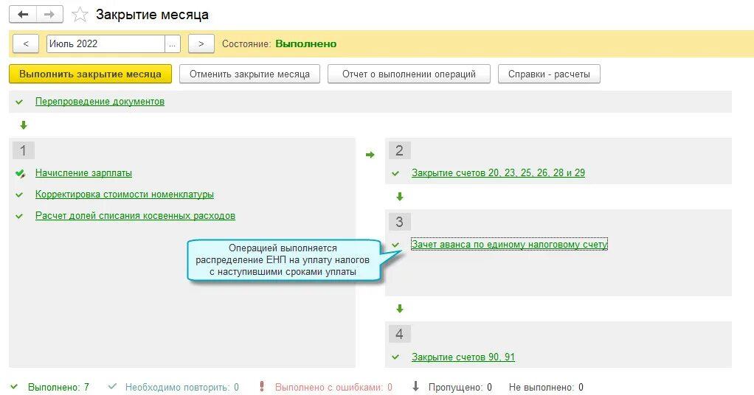
Task: Open Отчет о выполнении операций
Action: (x=409, y=74)
